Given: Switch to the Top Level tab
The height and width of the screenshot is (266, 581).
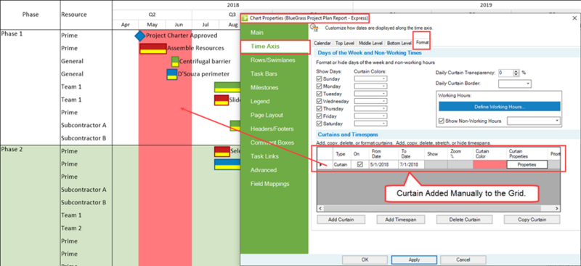Looking at the screenshot, I should coord(344,43).
